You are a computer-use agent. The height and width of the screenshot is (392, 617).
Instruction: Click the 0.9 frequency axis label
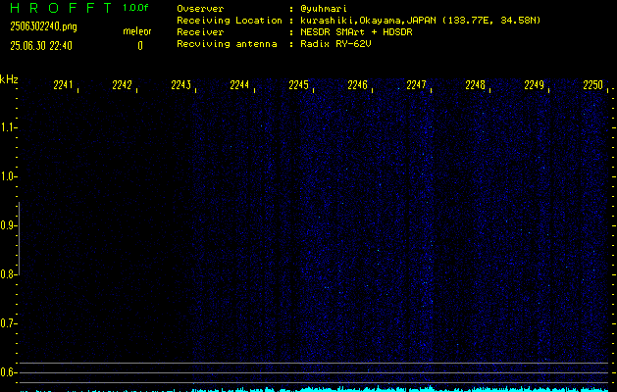coord(8,225)
